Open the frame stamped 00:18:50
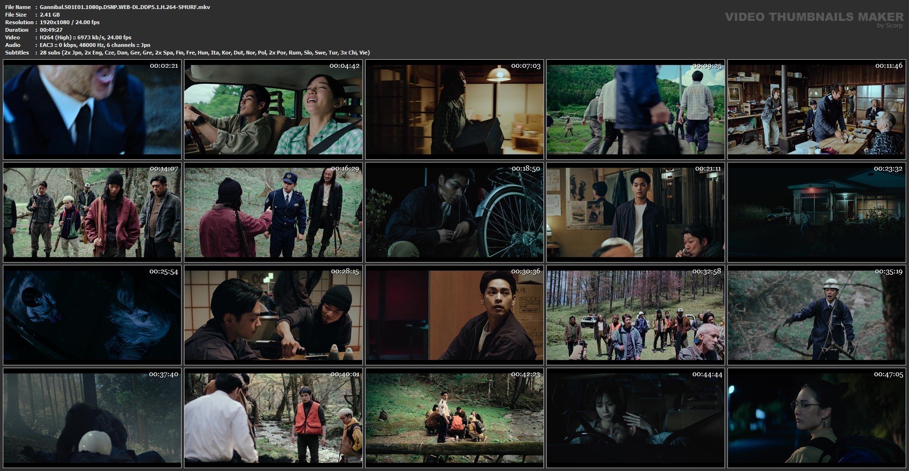 454,212
